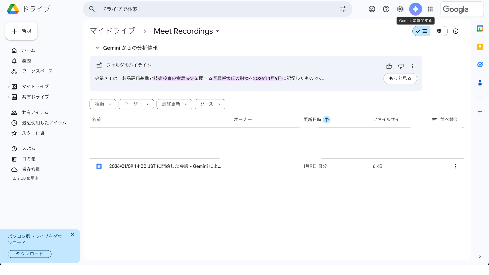Switch to list layout view
489x275 pixels.
pos(422,31)
